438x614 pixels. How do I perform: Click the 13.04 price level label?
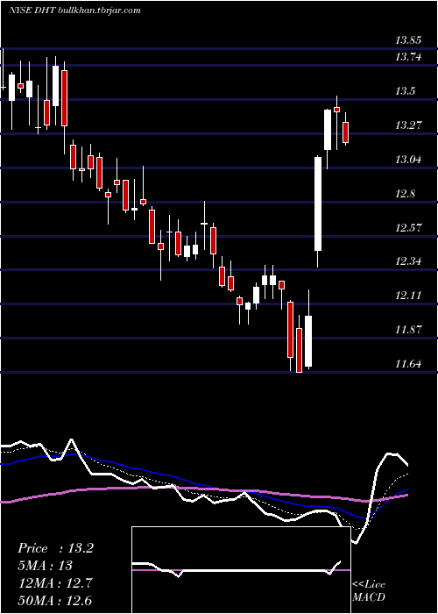pos(407,160)
